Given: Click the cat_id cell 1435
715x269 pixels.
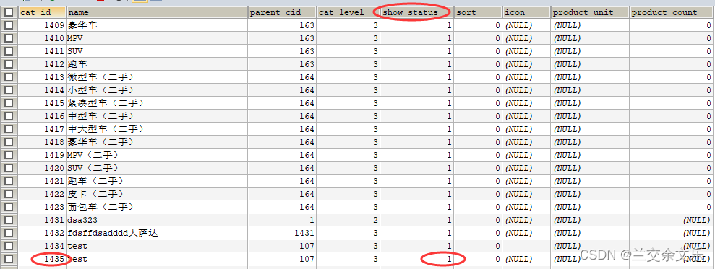Looking at the screenshot, I should click(x=42, y=259).
